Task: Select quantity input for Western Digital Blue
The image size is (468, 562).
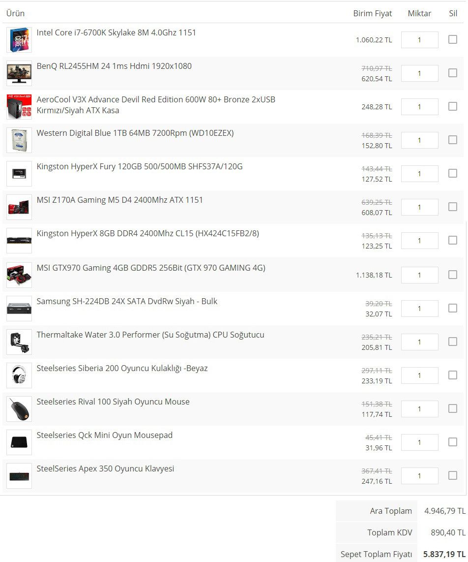Action: click(x=420, y=140)
